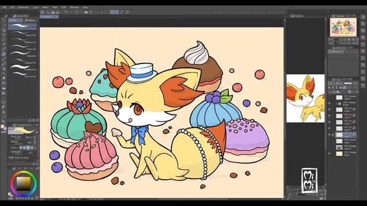The width and height of the screenshot is (367, 206).
Task: Select the Zoom tool in the toolbox
Action: (3, 21)
